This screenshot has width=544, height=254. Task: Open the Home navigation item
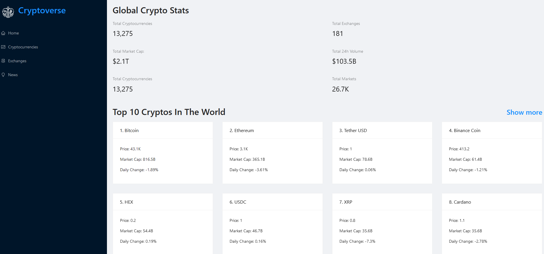click(x=13, y=33)
